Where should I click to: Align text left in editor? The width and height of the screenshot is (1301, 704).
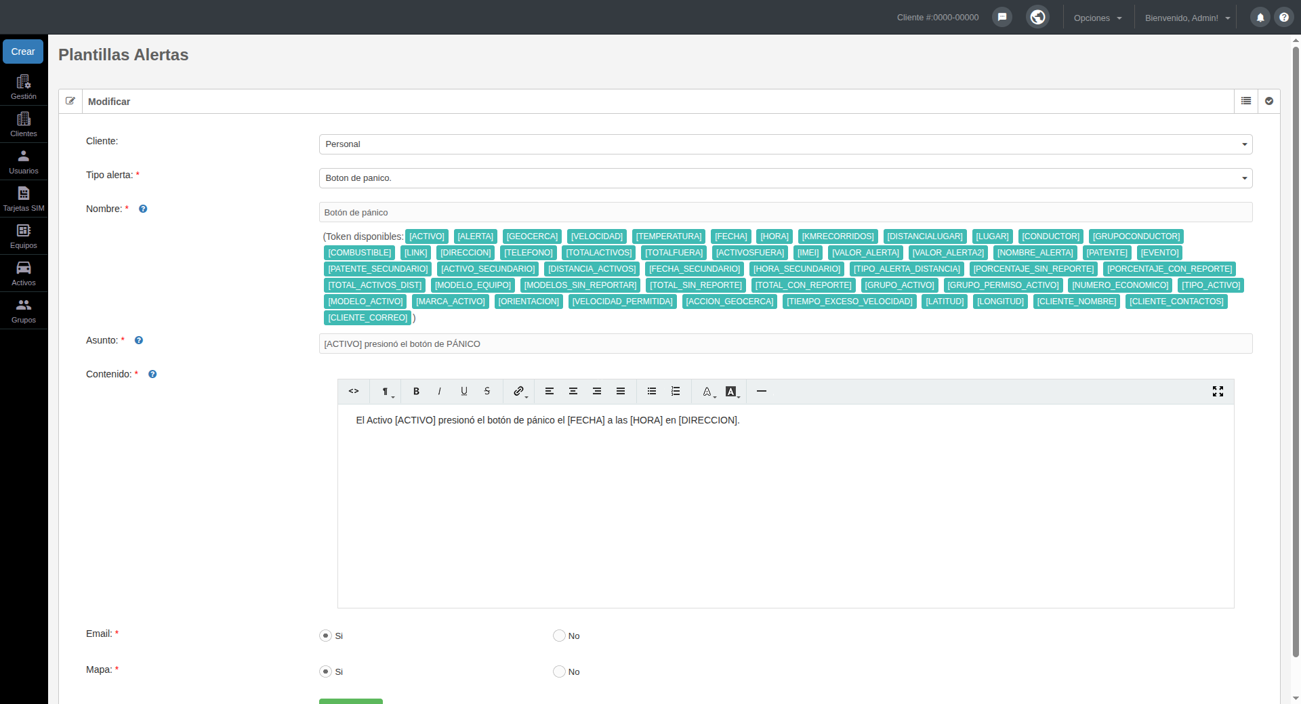click(550, 392)
